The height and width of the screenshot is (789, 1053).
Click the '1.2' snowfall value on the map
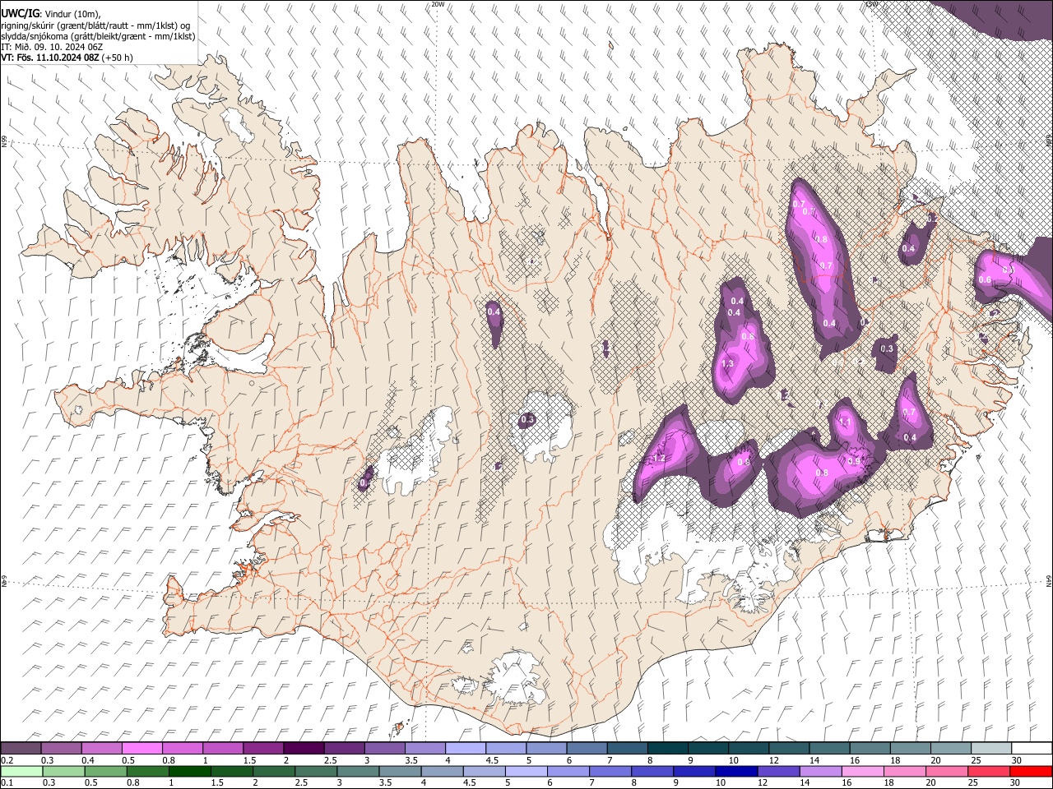659,459
